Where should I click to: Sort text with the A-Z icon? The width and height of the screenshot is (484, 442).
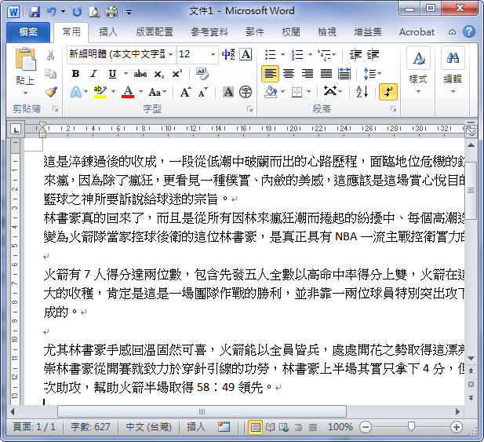(362, 92)
